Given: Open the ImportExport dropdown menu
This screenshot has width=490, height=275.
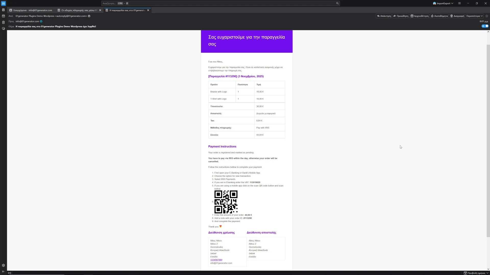Looking at the screenshot, I should (443, 3).
